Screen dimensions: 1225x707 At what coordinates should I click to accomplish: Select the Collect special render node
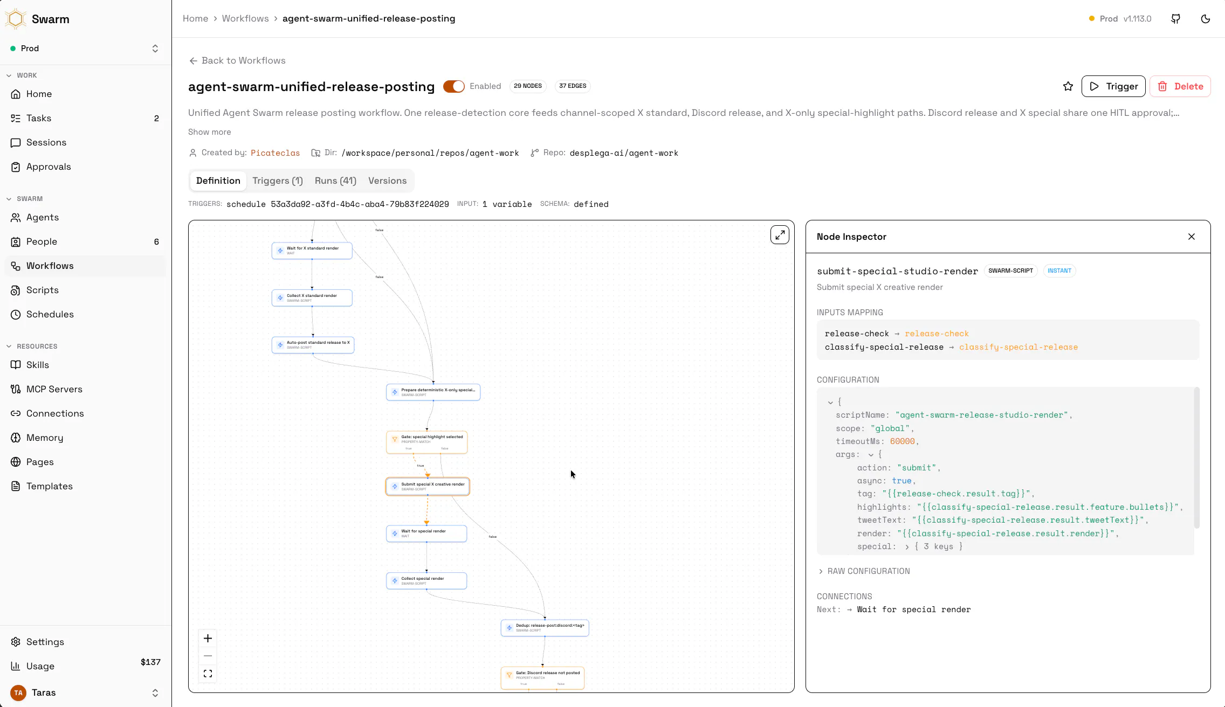(426, 581)
